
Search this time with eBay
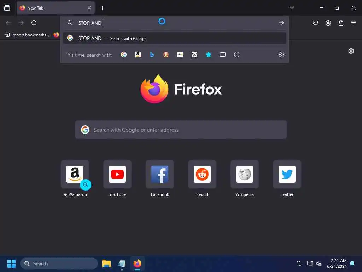(x=180, y=55)
